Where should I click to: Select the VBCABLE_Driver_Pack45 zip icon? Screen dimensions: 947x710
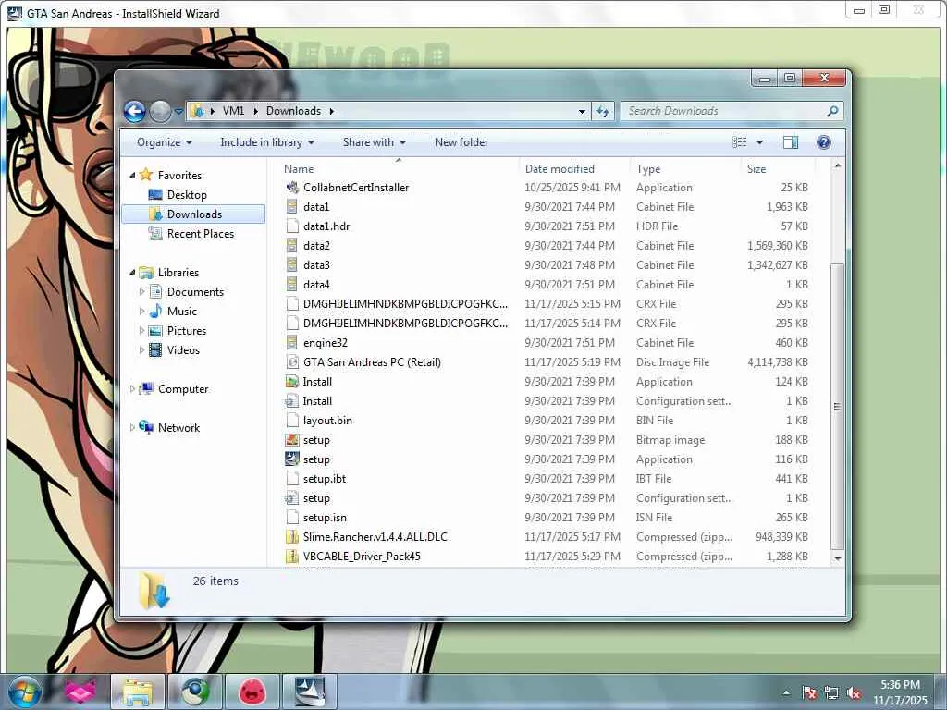click(x=292, y=556)
